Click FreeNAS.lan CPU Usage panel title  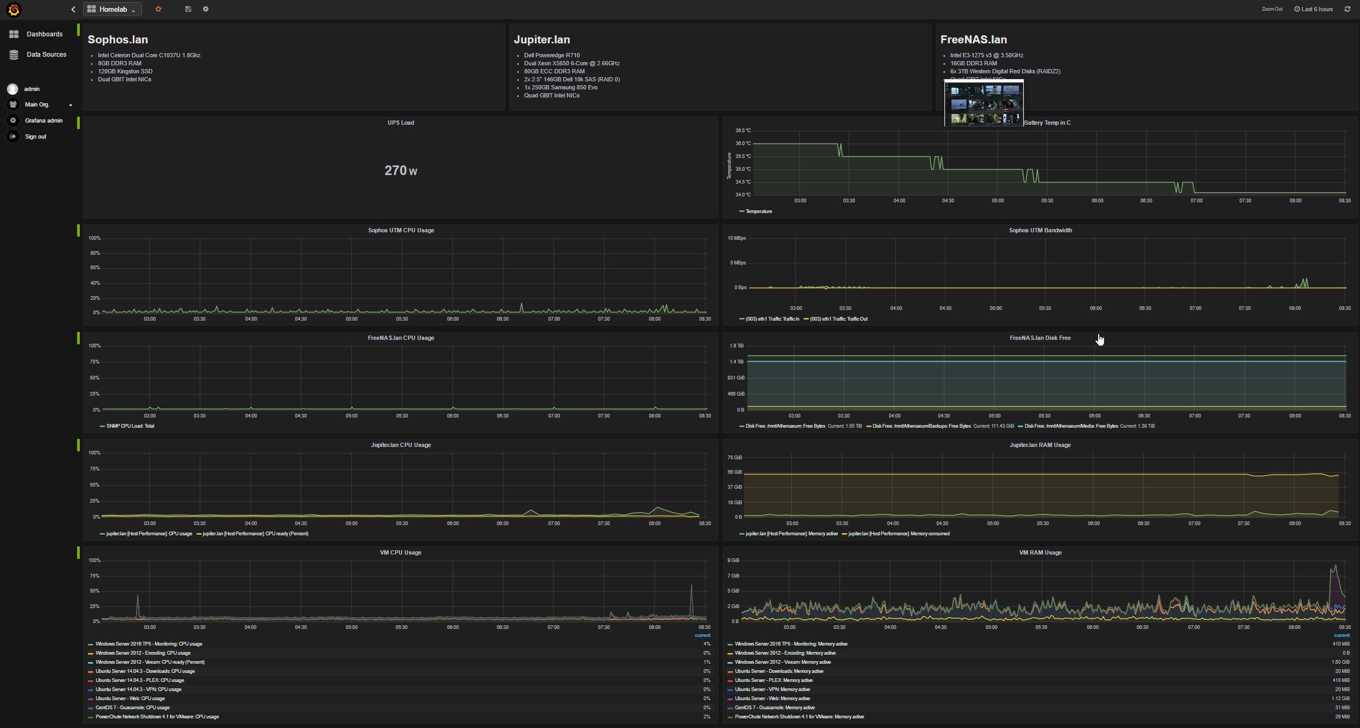pyautogui.click(x=401, y=338)
